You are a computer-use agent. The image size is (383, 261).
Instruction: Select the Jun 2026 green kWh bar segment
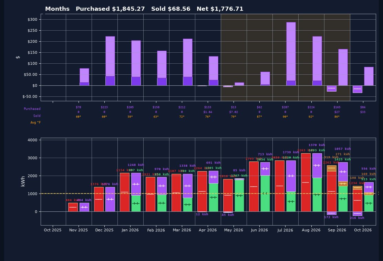[x=265, y=194]
